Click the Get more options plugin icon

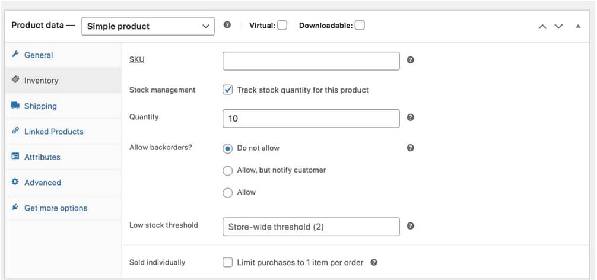point(15,207)
